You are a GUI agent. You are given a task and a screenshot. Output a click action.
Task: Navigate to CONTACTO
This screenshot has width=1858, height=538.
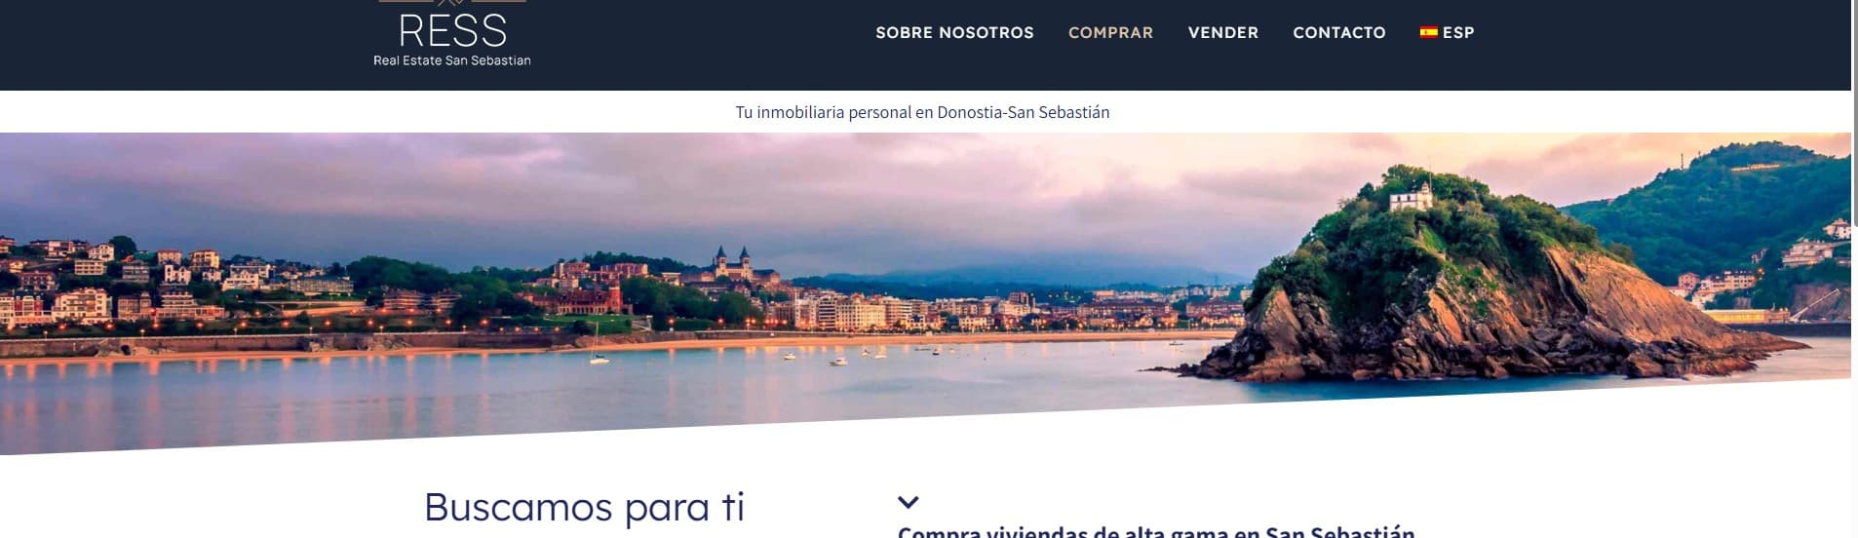pos(1338,32)
